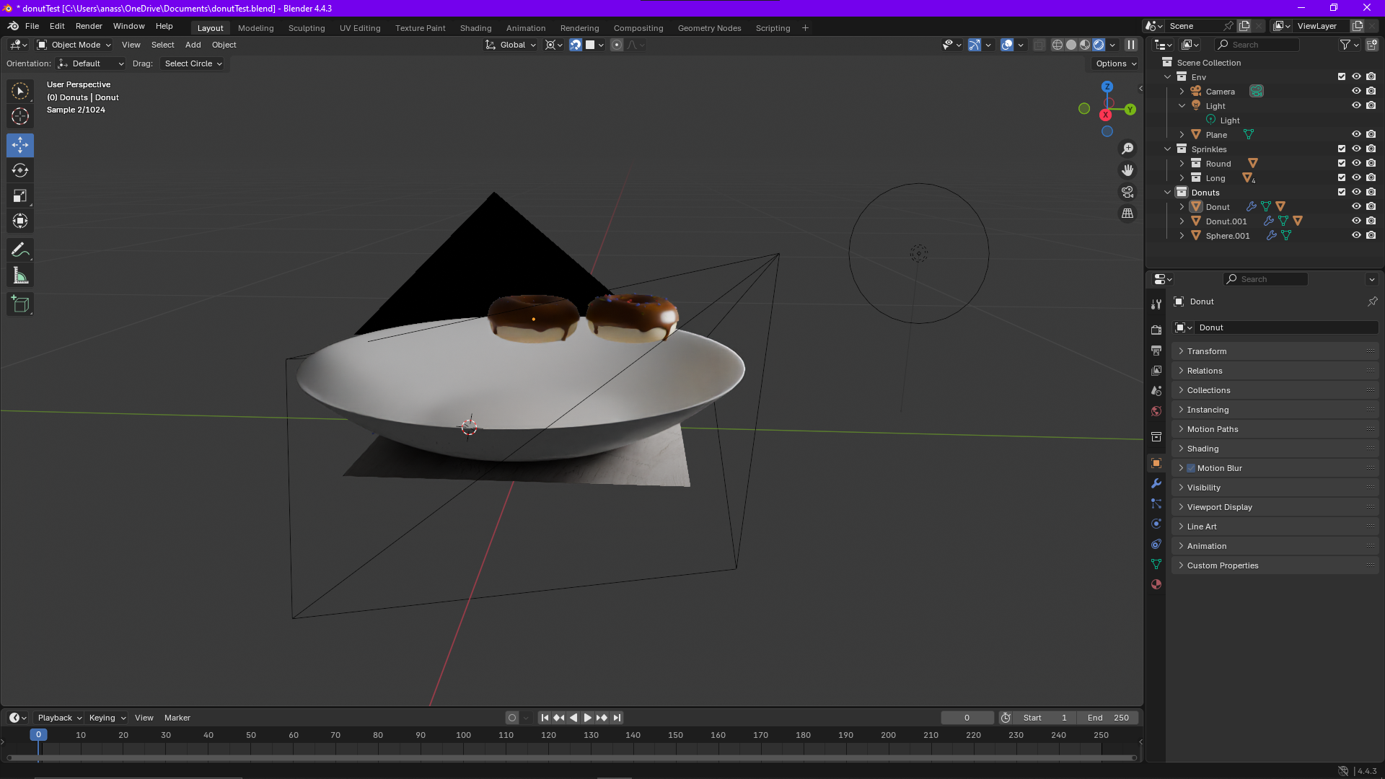Pause viewport render preview
The height and width of the screenshot is (779, 1385).
click(1131, 45)
